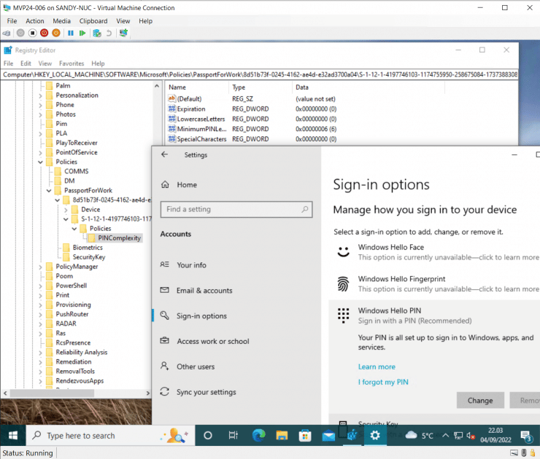Click the Change PIN button

click(x=480, y=401)
